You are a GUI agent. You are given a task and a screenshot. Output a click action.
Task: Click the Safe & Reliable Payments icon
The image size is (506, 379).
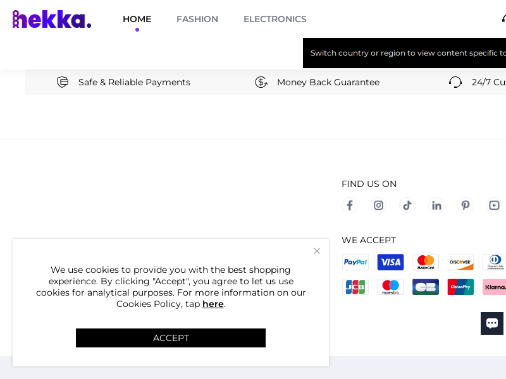click(63, 82)
